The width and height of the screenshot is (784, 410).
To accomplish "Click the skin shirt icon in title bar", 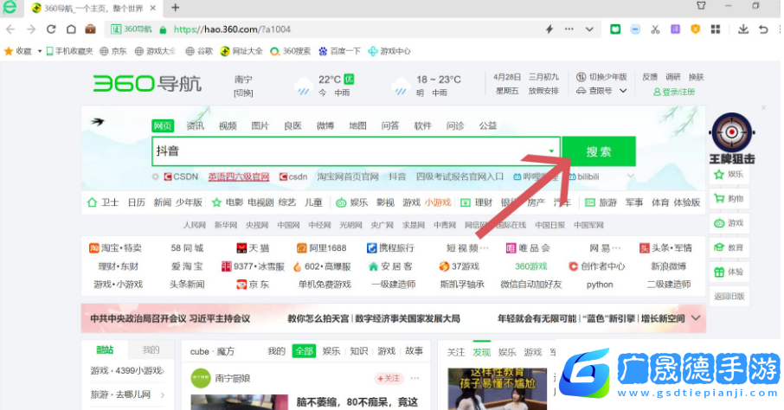I will [701, 5].
